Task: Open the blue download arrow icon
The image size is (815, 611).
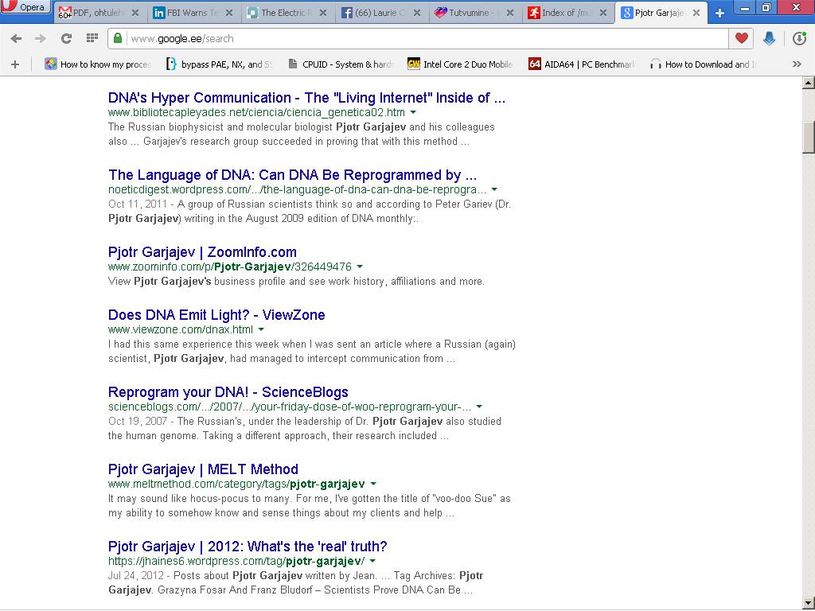Action: (770, 38)
